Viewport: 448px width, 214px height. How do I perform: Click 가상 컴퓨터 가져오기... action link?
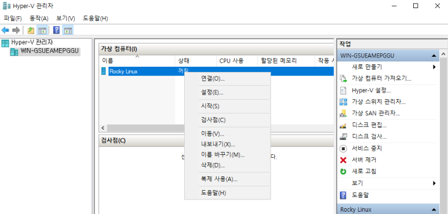(381, 78)
